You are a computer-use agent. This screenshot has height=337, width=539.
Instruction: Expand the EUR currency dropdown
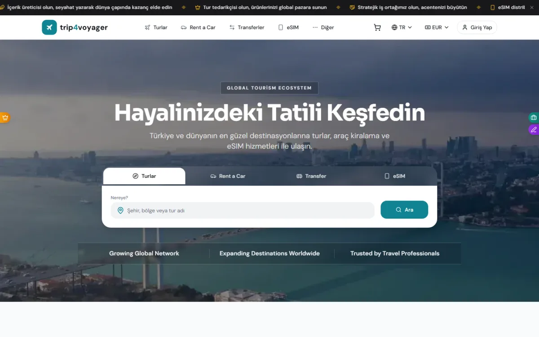pyautogui.click(x=437, y=27)
